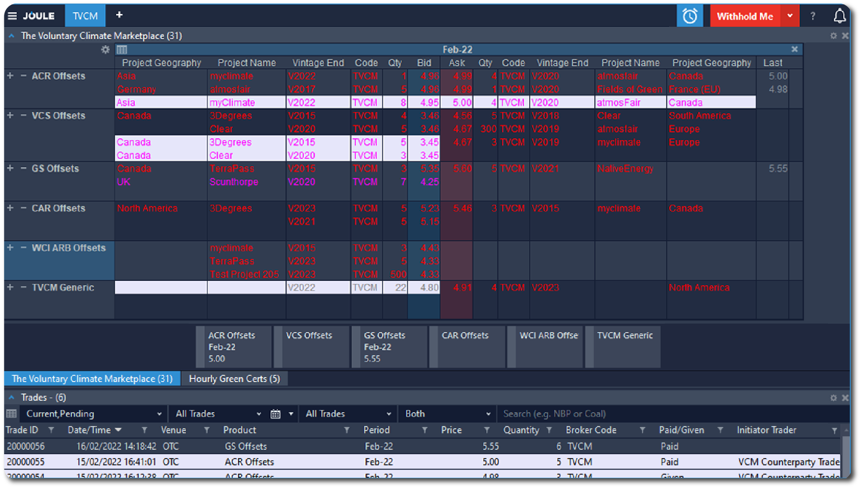Filter the Initiator Trader column
This screenshot has width=861, height=488.
[x=834, y=430]
